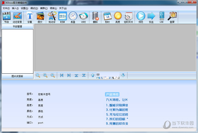Image resolution: width=198 pixels, height=133 pixels.
Task: Click the 九大特性 heading text
Action: 117,100
